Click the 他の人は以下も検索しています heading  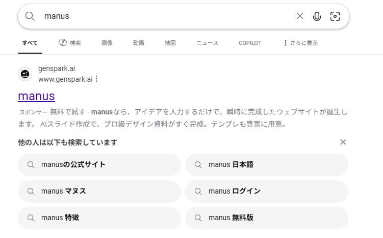tap(68, 142)
